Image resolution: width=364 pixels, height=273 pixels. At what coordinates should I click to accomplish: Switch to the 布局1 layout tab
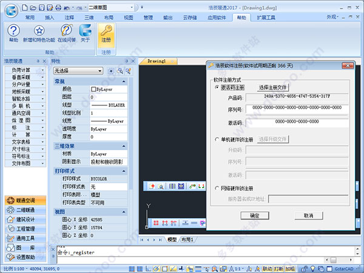coord(187,240)
